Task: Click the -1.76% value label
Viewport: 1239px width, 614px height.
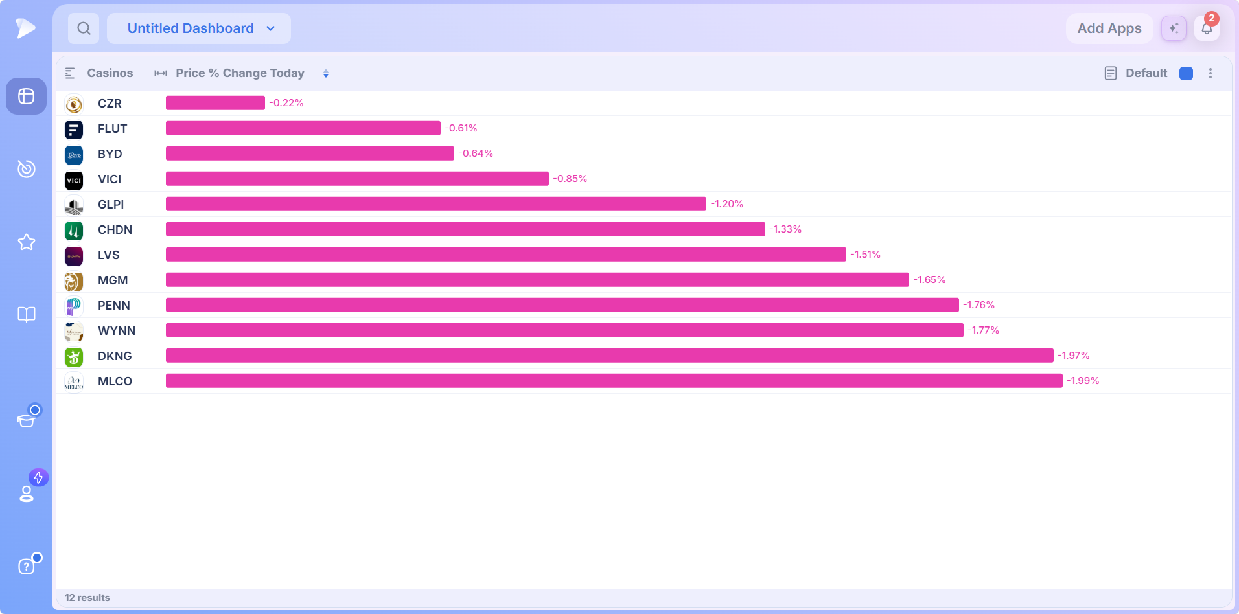Action: click(978, 305)
